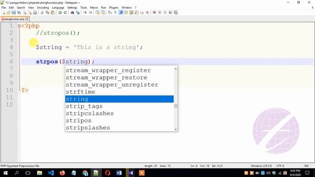Image resolution: width=315 pixels, height=177 pixels.
Task: Open the Settings menu
Action: coord(72,8)
